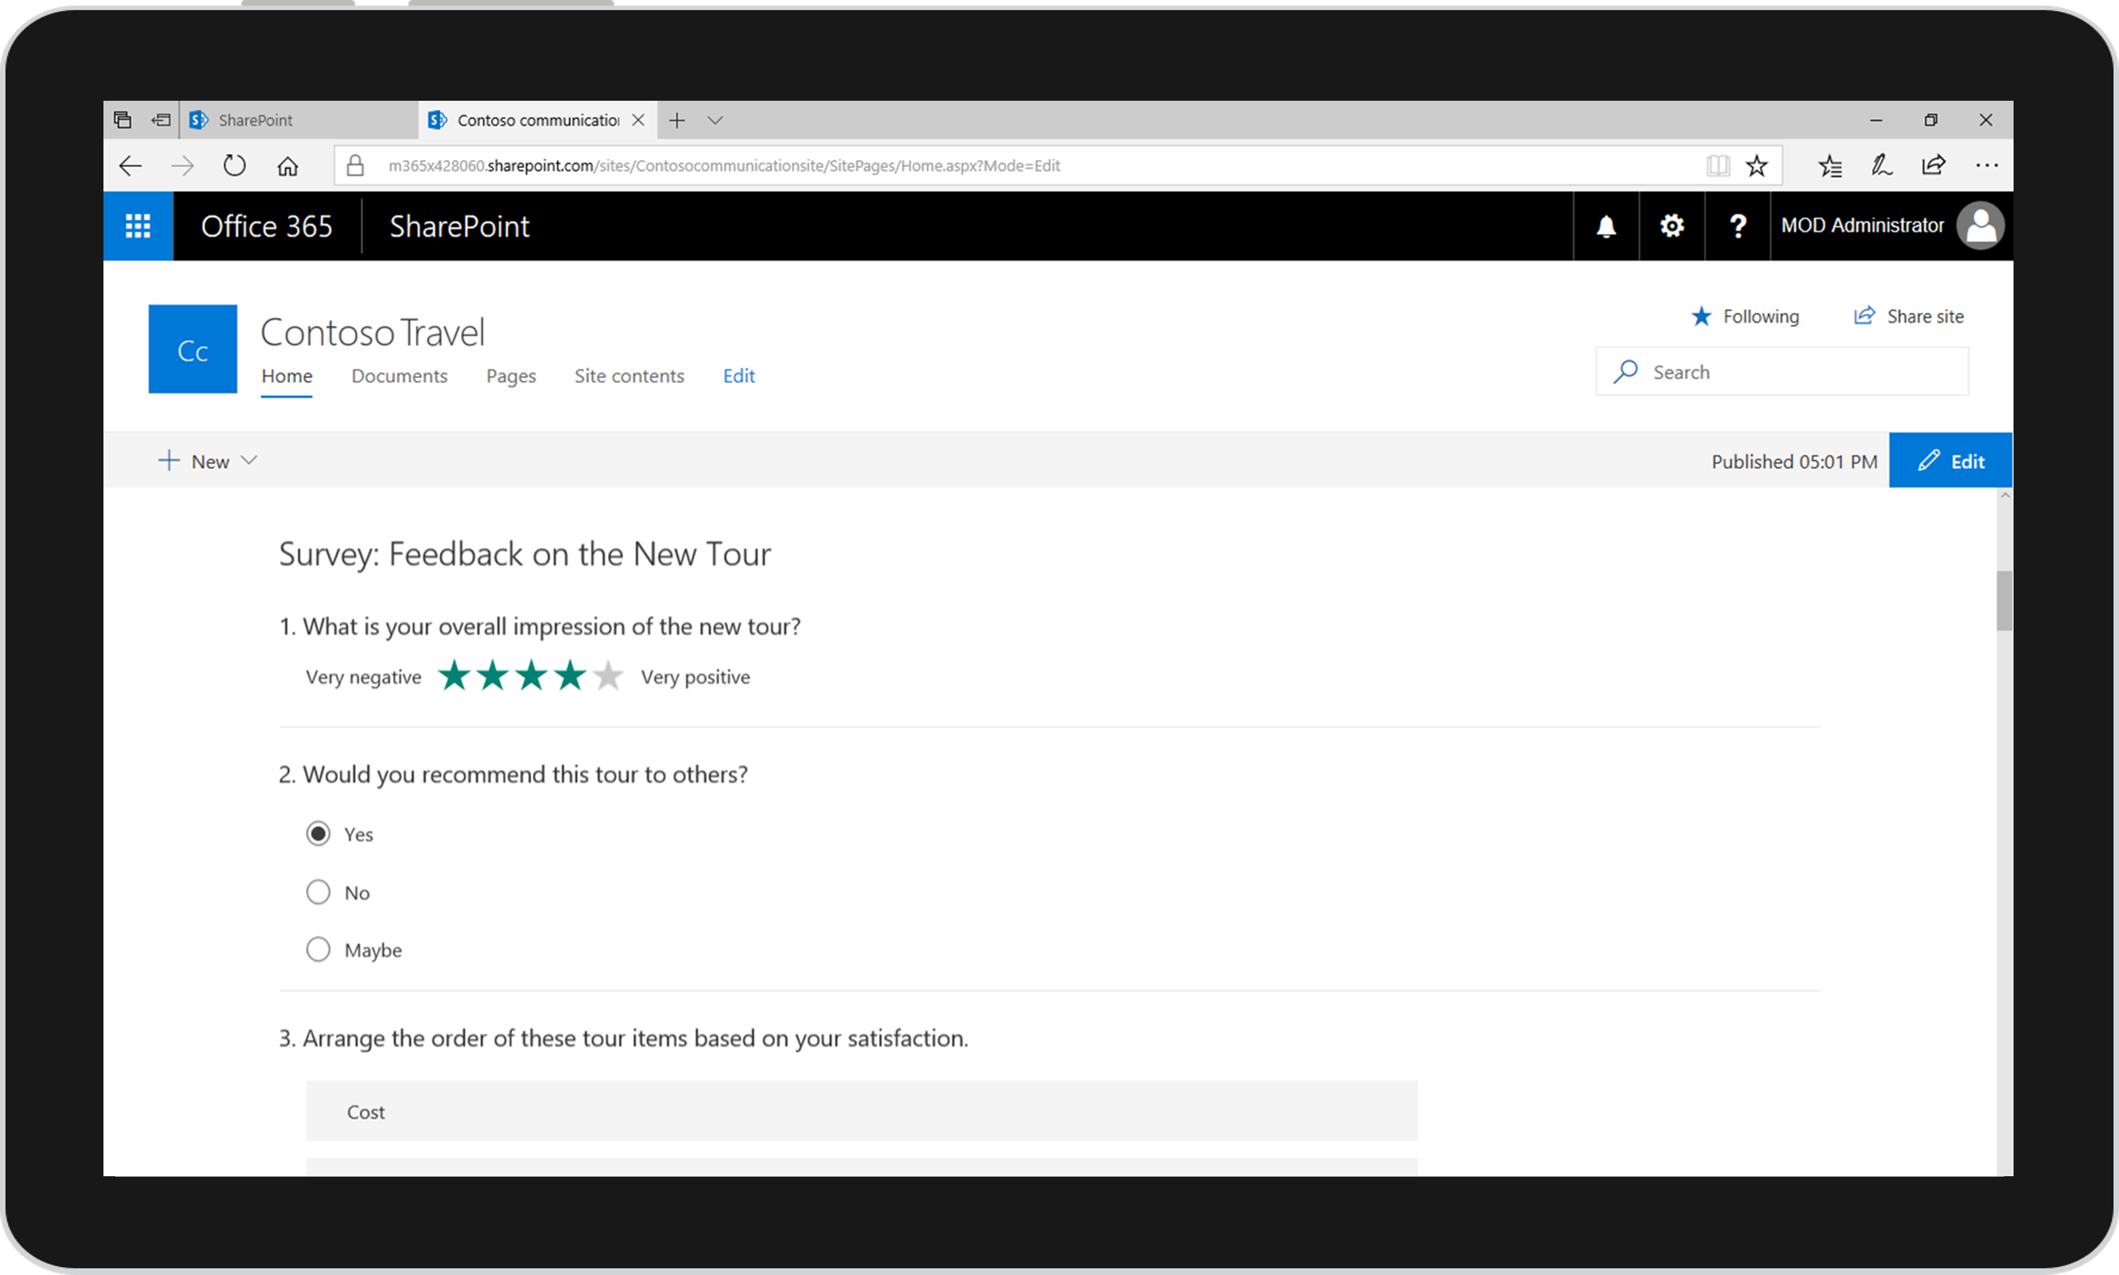Switch to the Documents tab
Screen dimensions: 2119x1275
pos(398,375)
